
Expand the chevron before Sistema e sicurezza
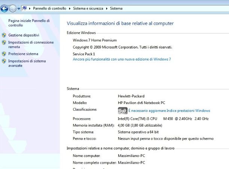pyautogui.click(x=70, y=9)
